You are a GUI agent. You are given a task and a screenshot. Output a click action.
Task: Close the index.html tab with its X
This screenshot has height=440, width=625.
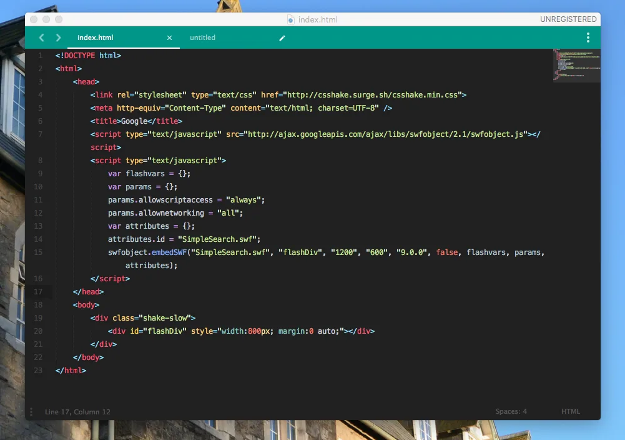169,37
